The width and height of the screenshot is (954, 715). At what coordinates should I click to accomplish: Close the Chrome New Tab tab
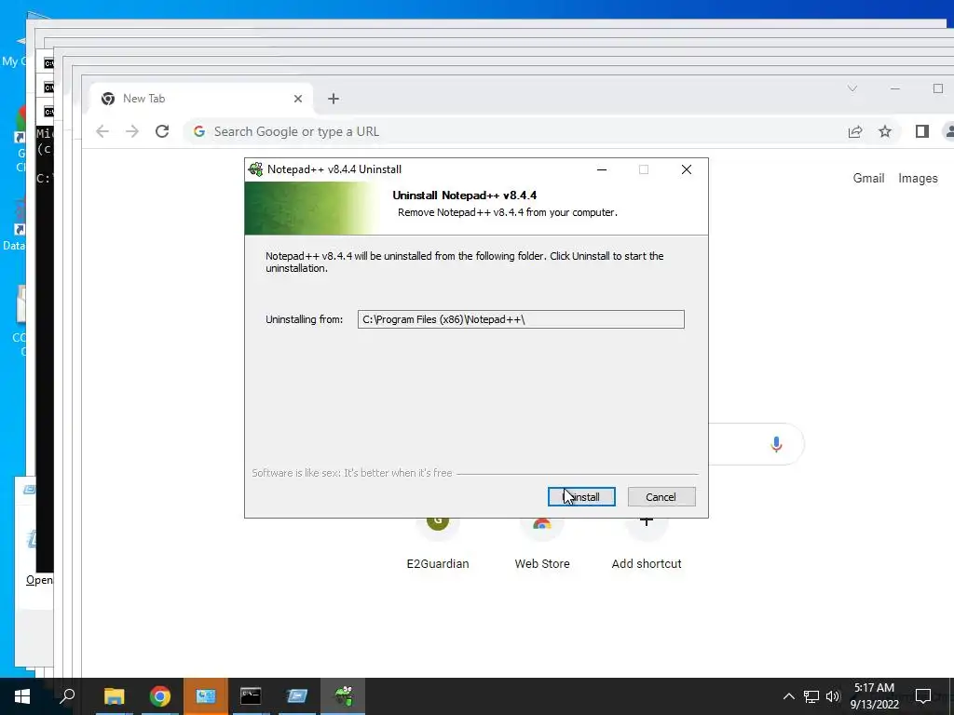298,99
